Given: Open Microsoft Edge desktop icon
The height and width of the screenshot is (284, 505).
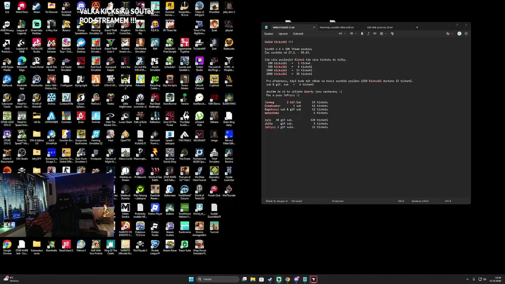Looking at the screenshot, I should 22,64.
